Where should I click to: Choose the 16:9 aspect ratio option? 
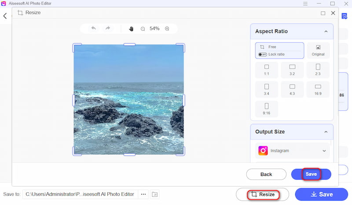318,89
